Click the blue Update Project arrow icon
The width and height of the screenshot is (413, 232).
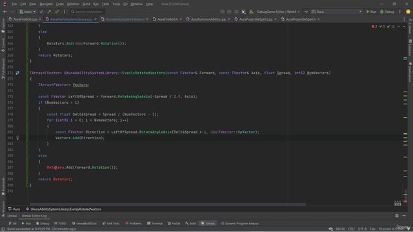[x=41, y=12]
